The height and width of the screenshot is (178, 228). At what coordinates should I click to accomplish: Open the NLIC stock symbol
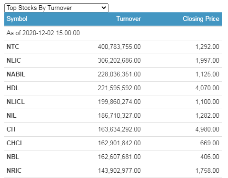(x=14, y=61)
